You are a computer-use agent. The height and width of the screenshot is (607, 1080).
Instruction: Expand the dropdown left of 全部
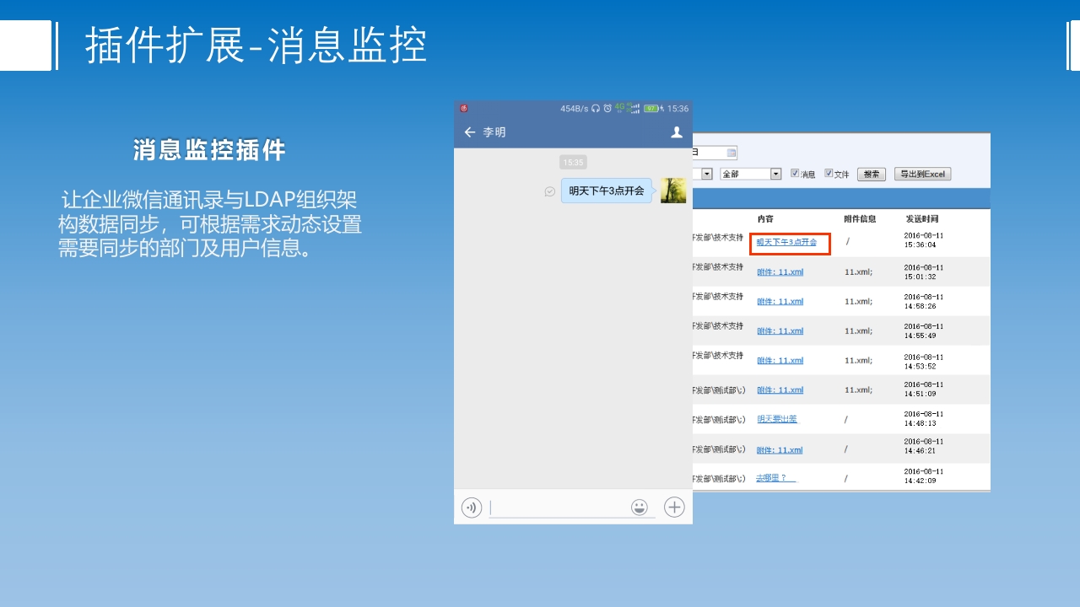point(705,174)
